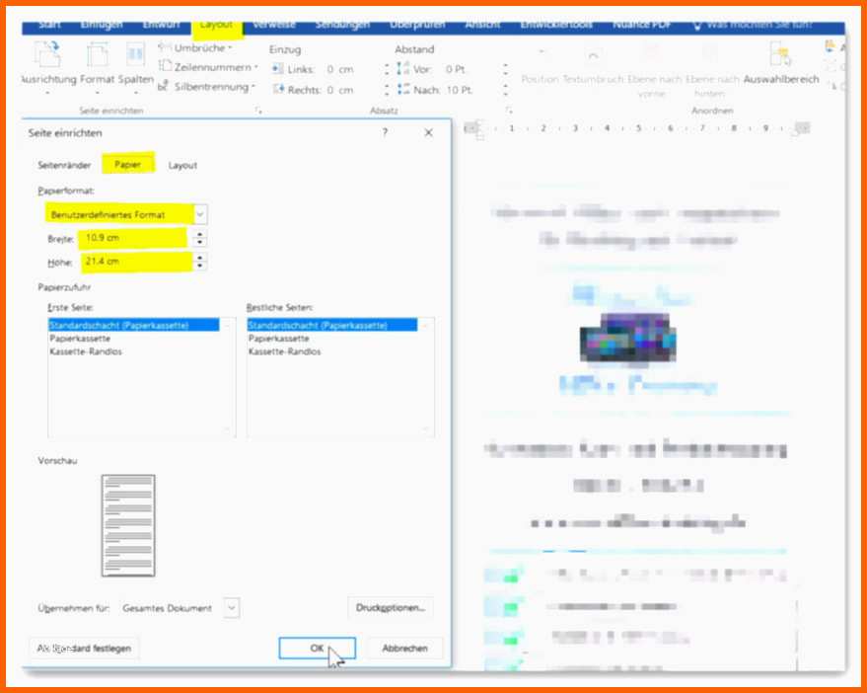Open the Zeilennummern dropdown
The height and width of the screenshot is (693, 867).
(208, 67)
